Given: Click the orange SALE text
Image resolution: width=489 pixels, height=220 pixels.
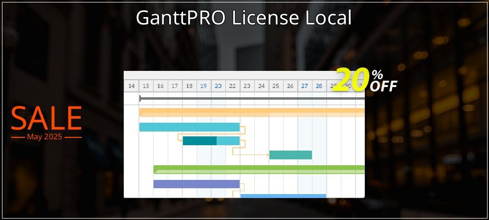Looking at the screenshot, I should click(46, 118).
